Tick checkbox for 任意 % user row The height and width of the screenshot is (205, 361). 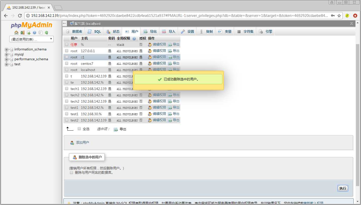click(x=67, y=44)
